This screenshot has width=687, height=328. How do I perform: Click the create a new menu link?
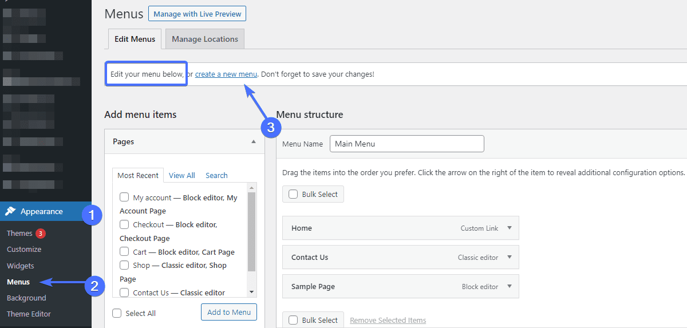point(226,74)
